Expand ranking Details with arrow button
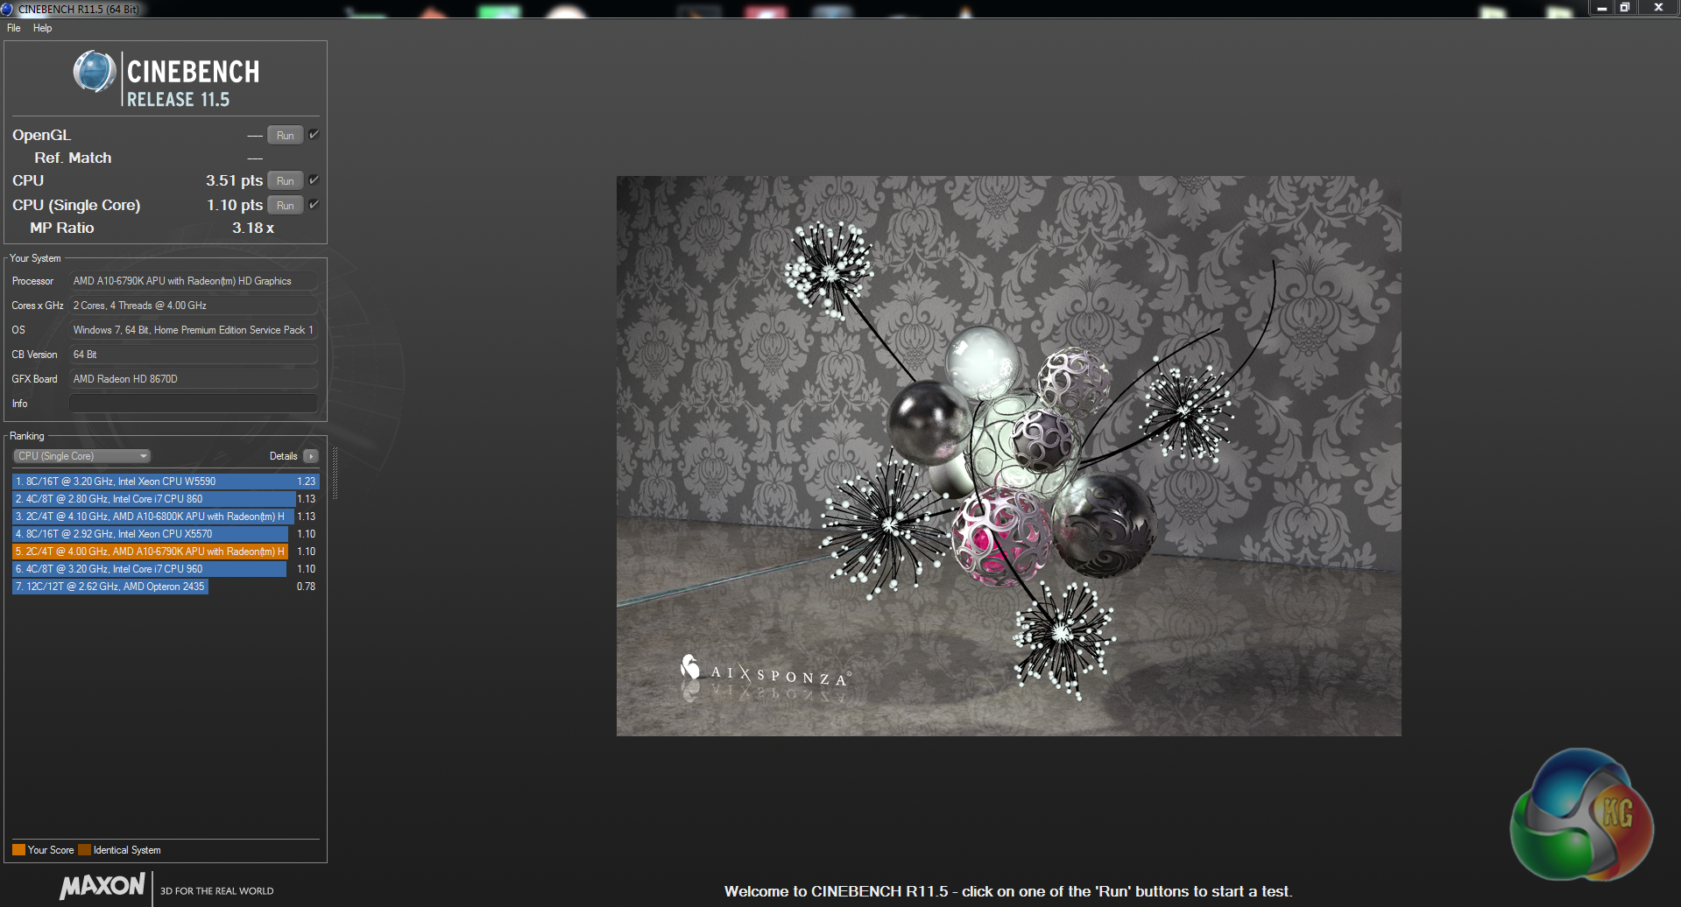Viewport: 1681px width, 907px height. click(311, 456)
